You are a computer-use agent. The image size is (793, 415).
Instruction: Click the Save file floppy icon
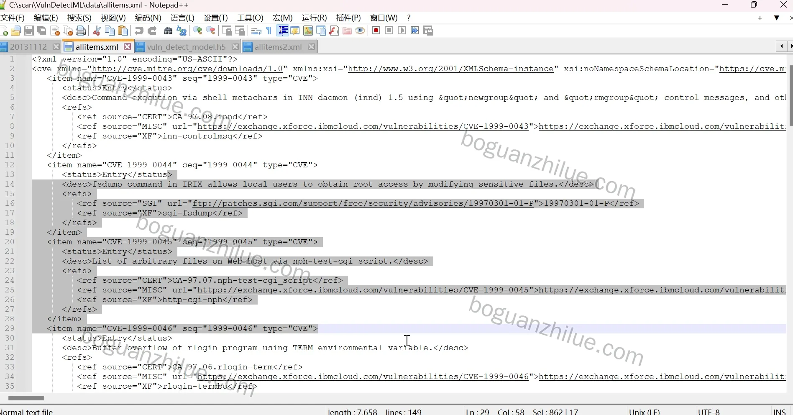click(29, 31)
